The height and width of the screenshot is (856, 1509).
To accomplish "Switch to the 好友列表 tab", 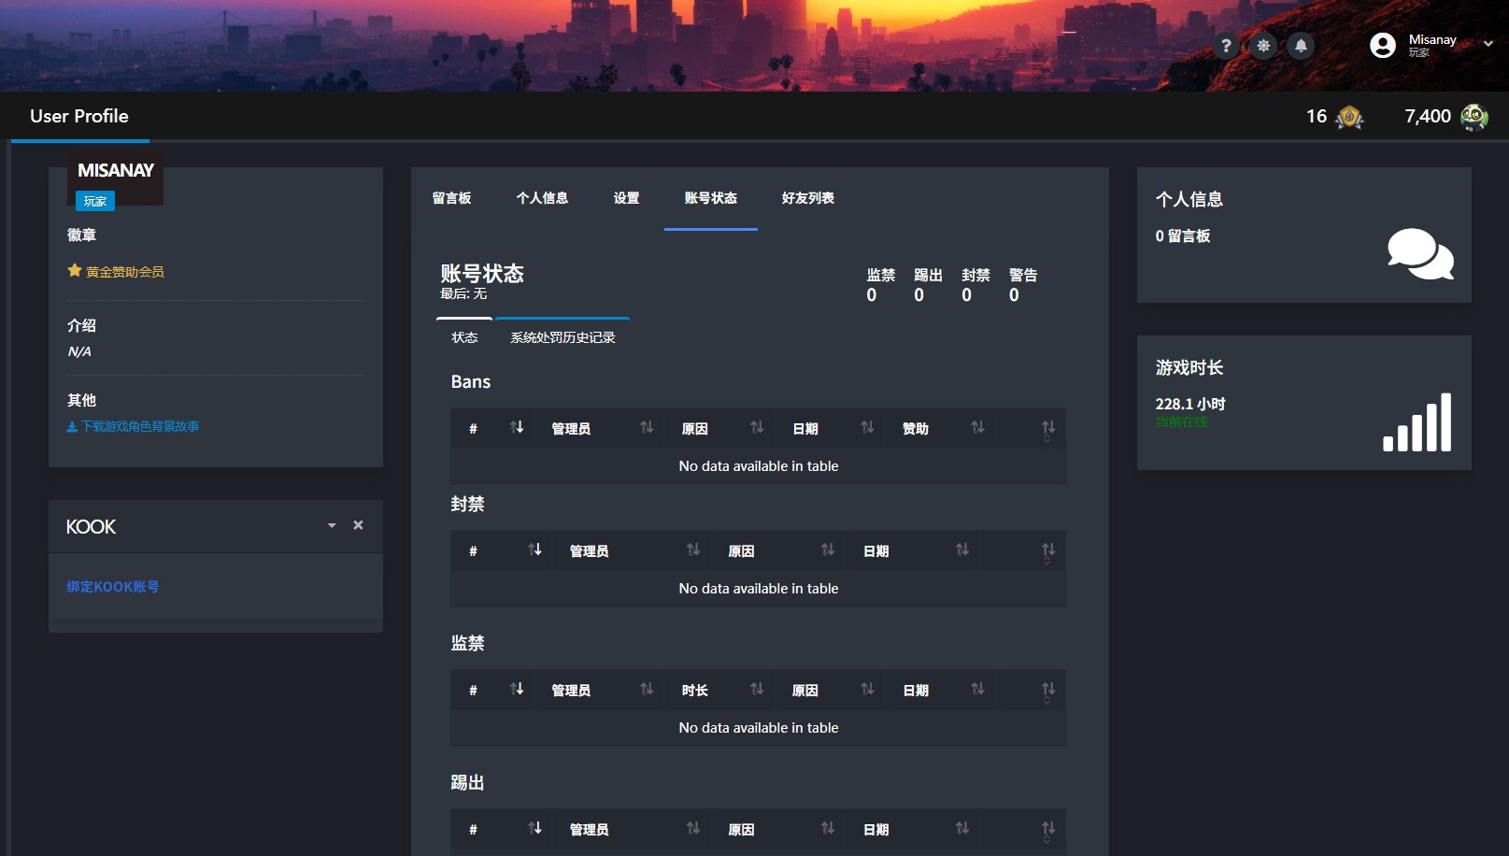I will tap(808, 198).
